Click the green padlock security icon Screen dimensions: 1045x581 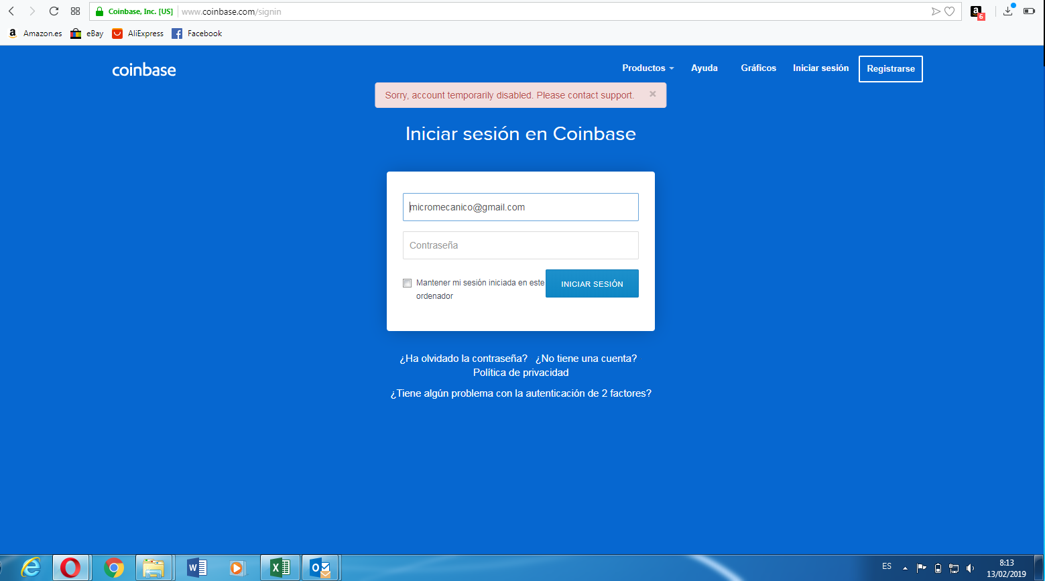coord(99,11)
